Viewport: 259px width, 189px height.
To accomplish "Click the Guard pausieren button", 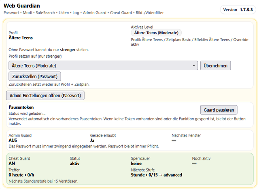I will (x=219, y=110).
